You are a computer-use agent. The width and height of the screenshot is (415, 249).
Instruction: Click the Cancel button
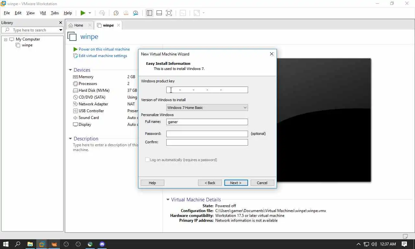click(x=262, y=183)
